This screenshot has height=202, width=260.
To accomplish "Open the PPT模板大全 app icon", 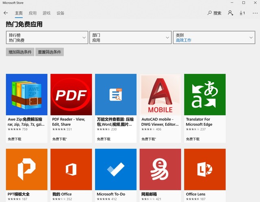I will click(x=27, y=170).
